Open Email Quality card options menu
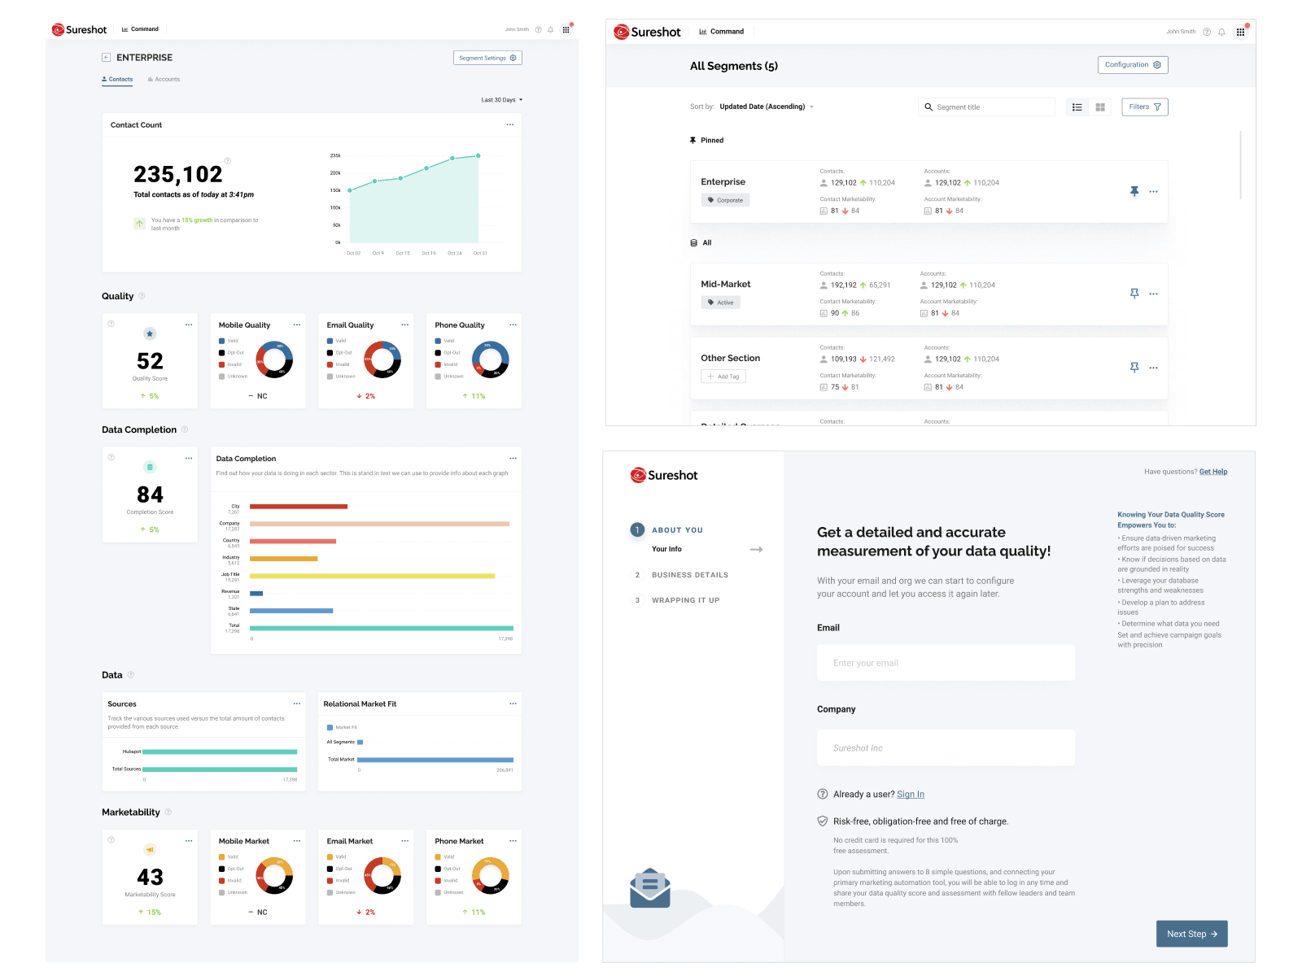Viewport: 1302px width, 976px height. coord(404,324)
